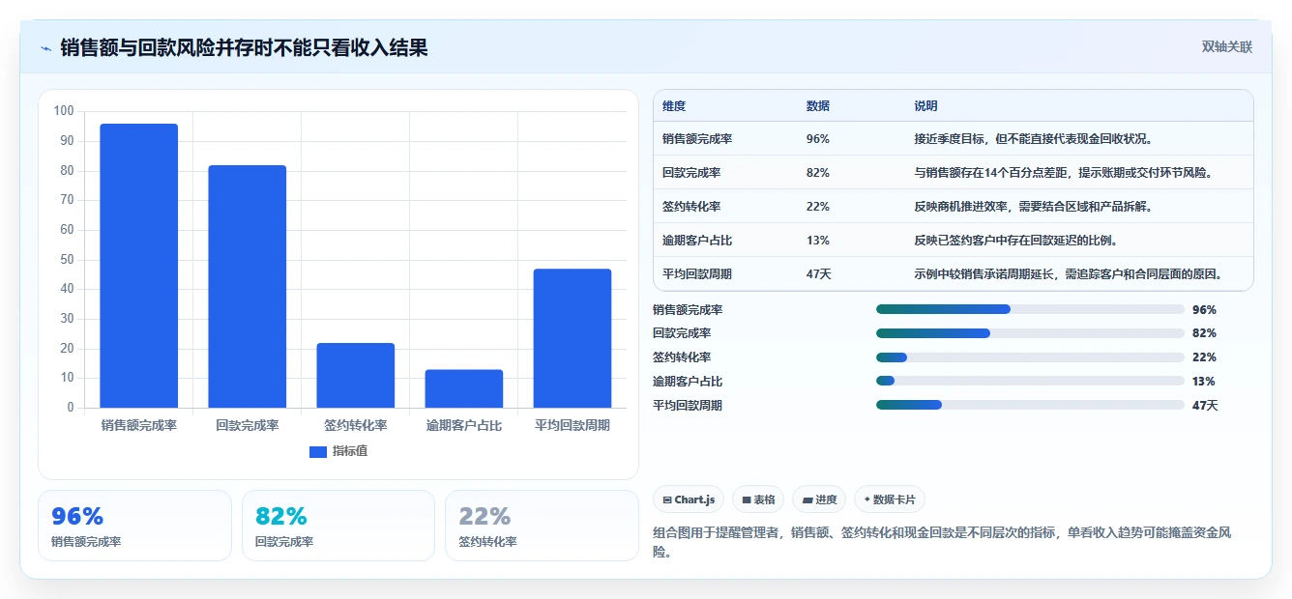Open the 96% 销售额完成率 KPI card
The height and width of the screenshot is (599, 1292).
134,526
